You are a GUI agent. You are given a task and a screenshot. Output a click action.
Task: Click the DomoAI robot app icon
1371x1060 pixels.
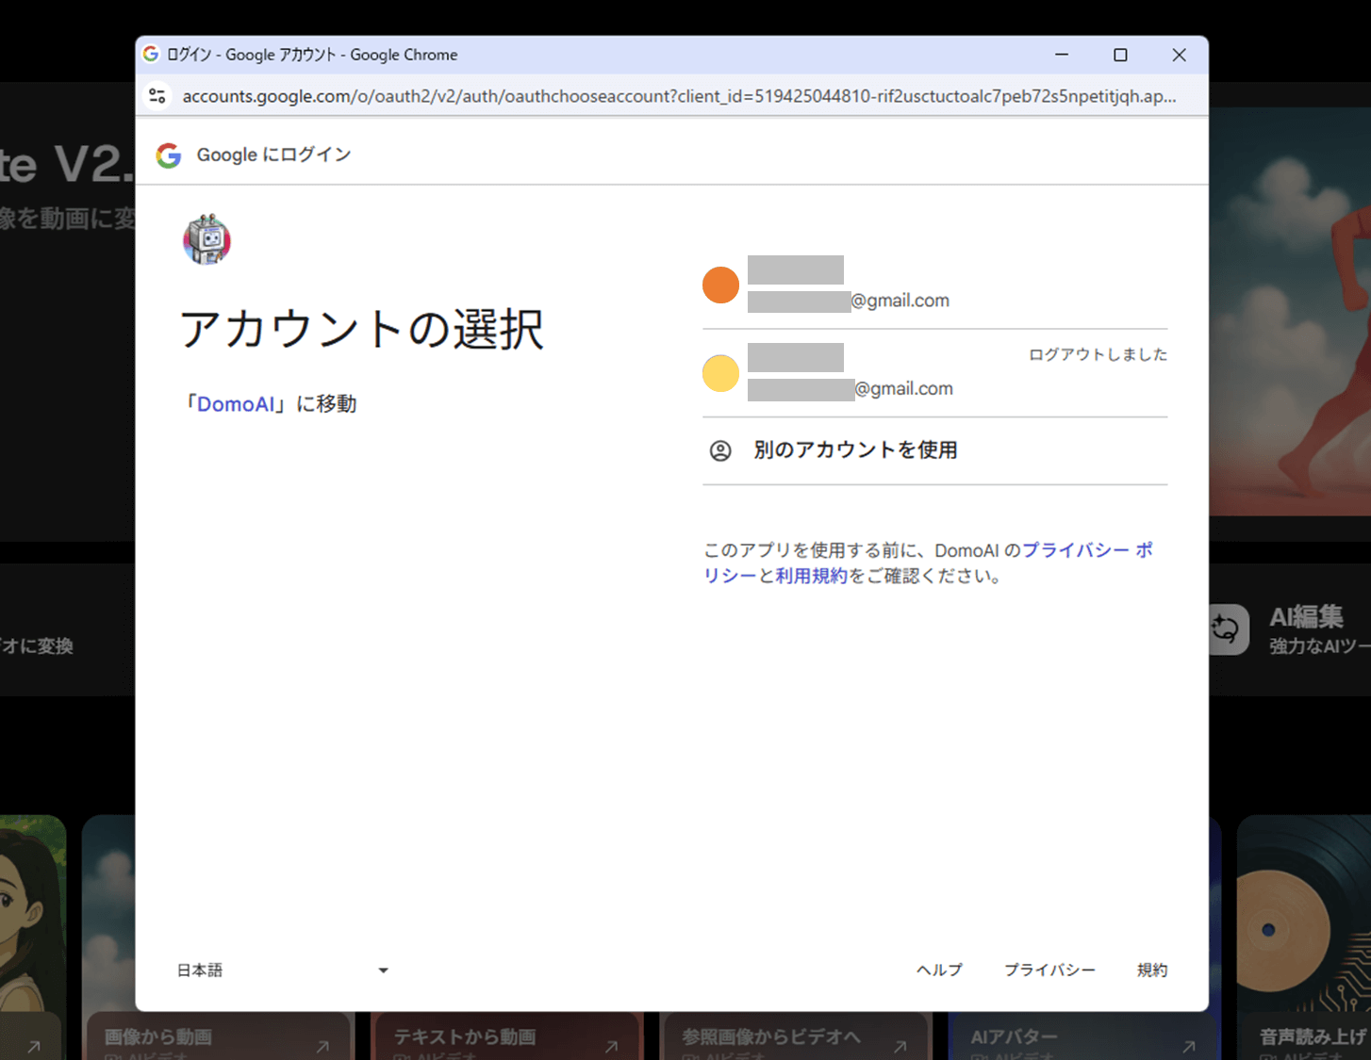tap(206, 239)
